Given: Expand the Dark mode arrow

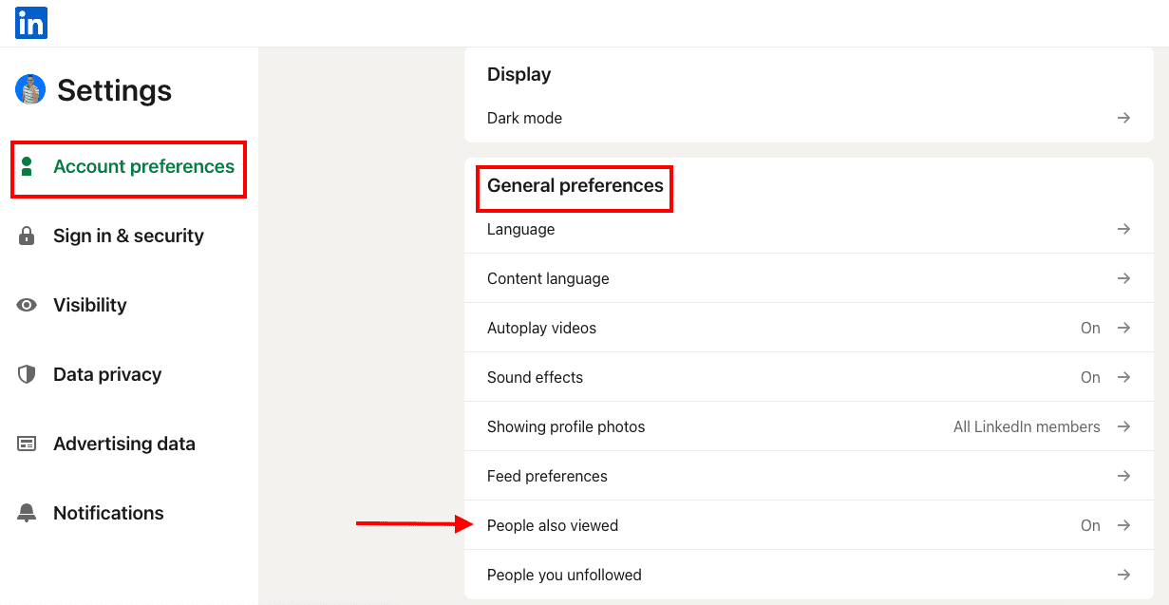Looking at the screenshot, I should (x=1123, y=118).
